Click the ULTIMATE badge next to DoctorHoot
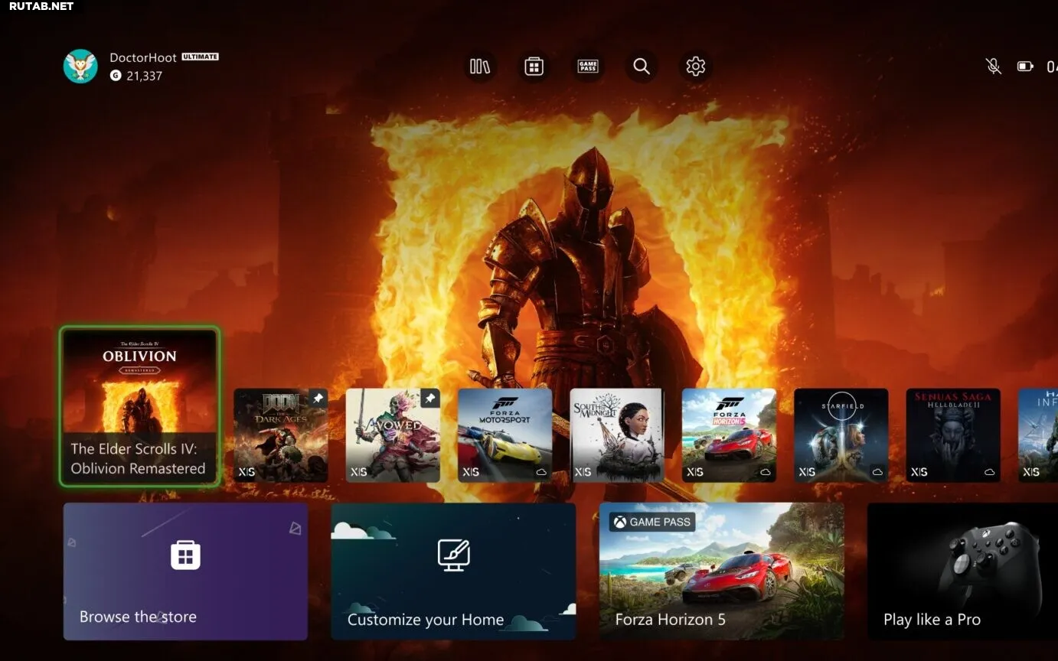1058x661 pixels. coord(200,57)
